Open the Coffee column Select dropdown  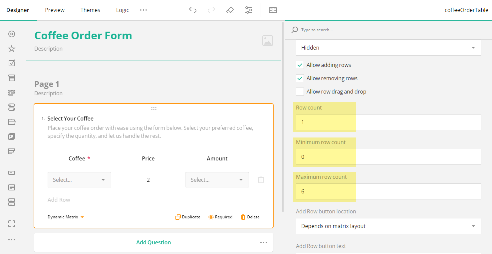click(79, 179)
